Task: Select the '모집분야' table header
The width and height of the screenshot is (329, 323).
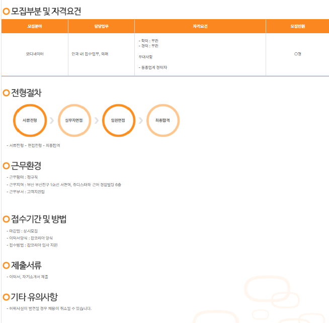Action: [x=35, y=26]
